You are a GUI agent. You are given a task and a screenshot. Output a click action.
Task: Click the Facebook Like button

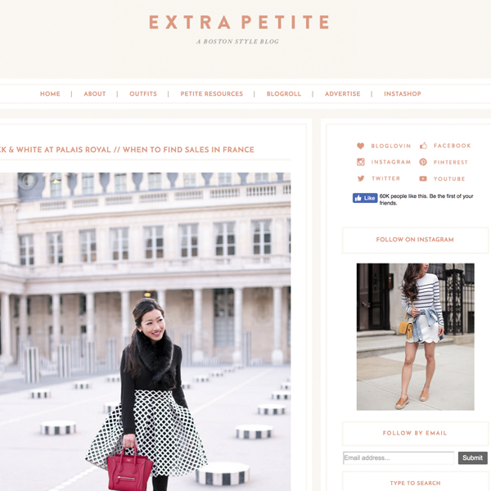click(x=365, y=198)
